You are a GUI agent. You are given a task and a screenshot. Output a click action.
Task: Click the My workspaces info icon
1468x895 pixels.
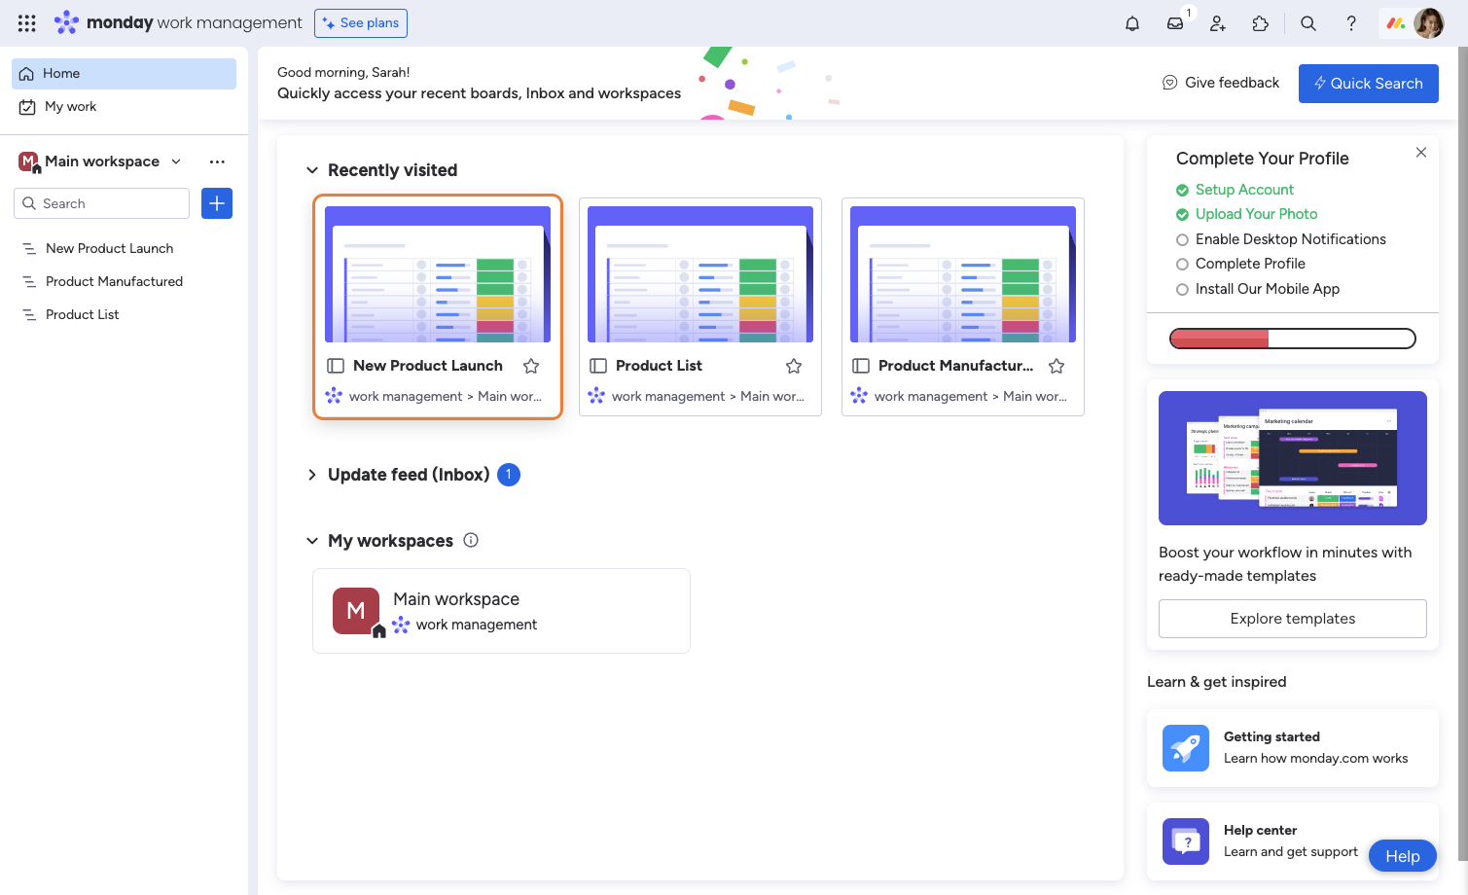471,540
